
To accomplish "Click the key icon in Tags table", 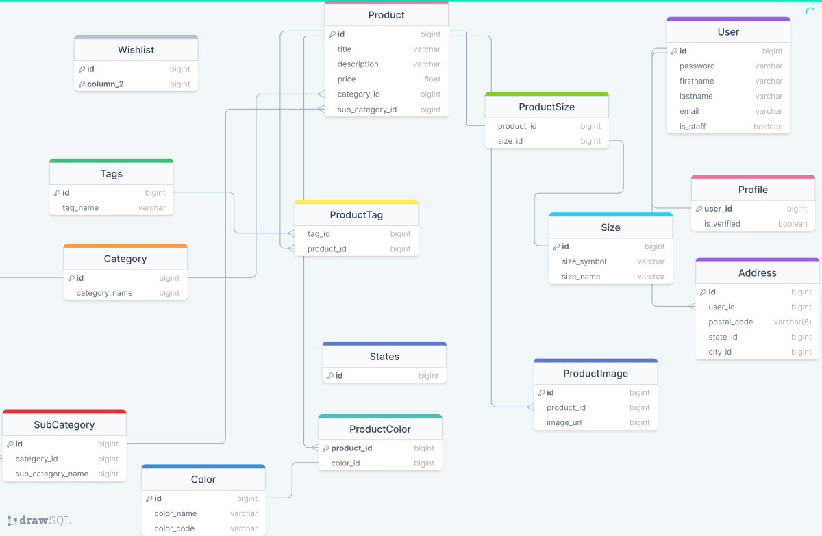I will 57,193.
